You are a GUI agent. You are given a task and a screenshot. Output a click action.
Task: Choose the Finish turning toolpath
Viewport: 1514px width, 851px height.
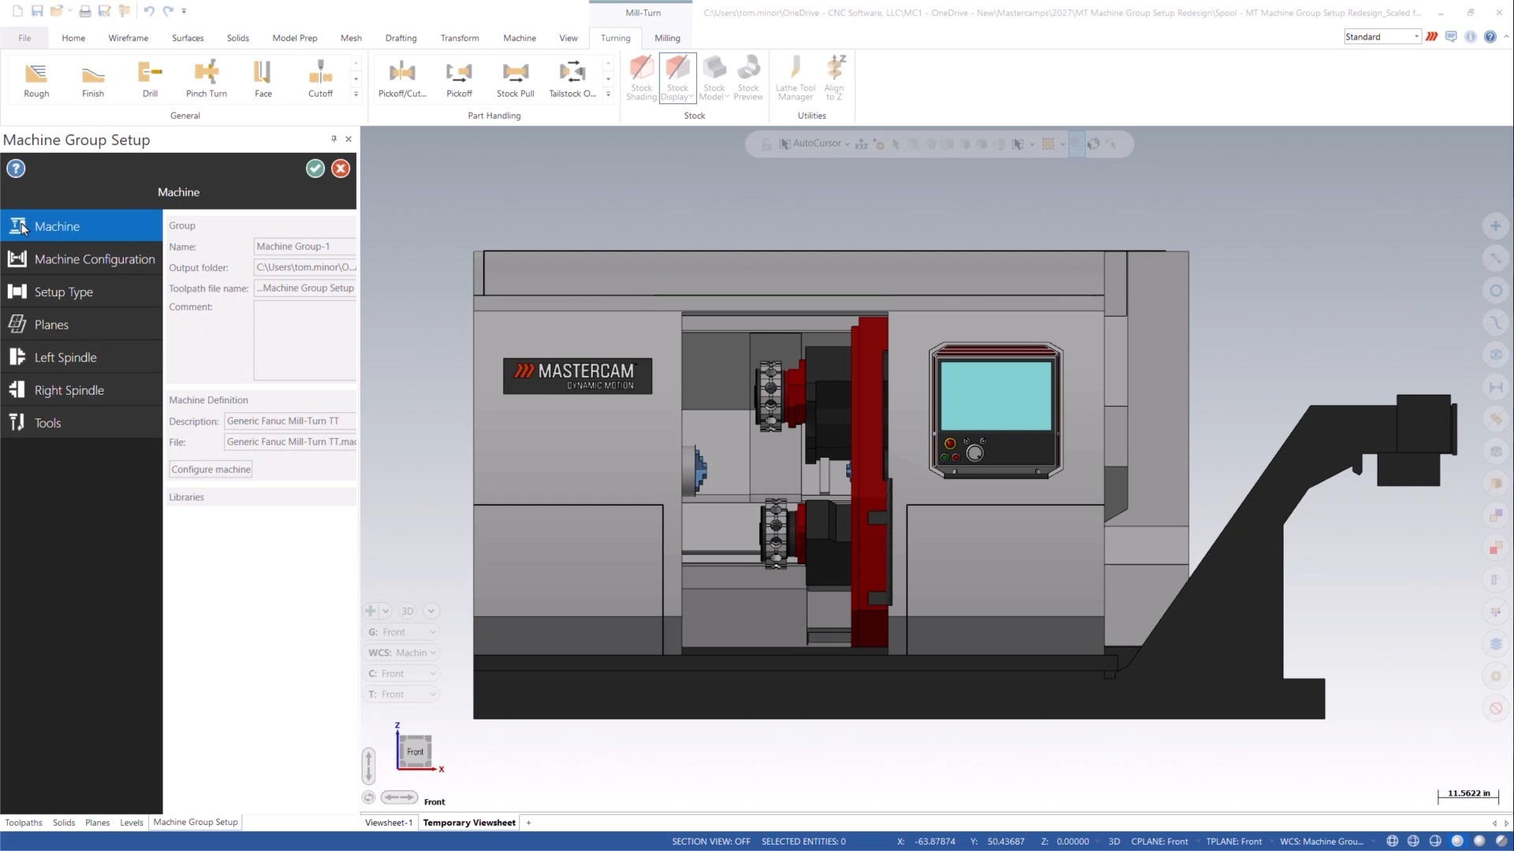pyautogui.click(x=93, y=80)
